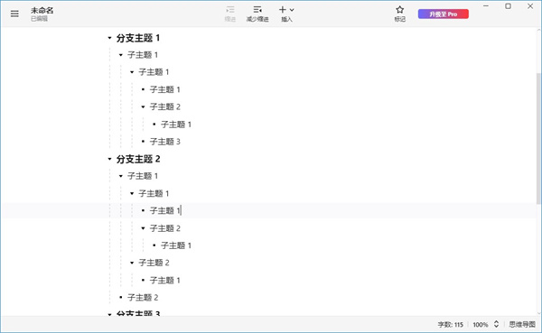Click the 字数: 115 word count indicator
The height and width of the screenshot is (333, 542).
click(x=451, y=325)
